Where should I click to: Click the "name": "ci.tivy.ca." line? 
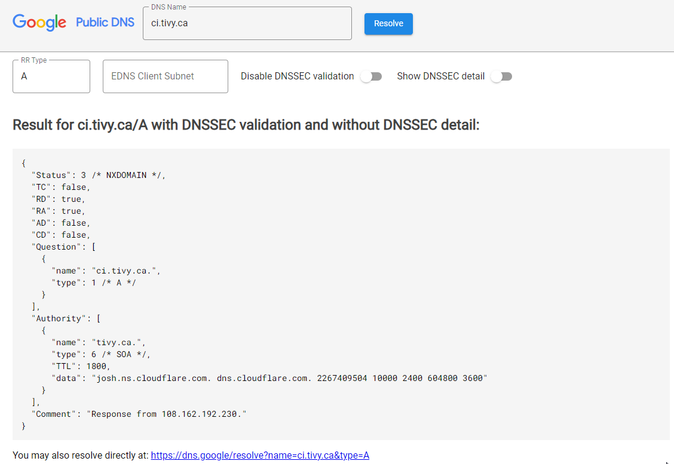click(106, 271)
